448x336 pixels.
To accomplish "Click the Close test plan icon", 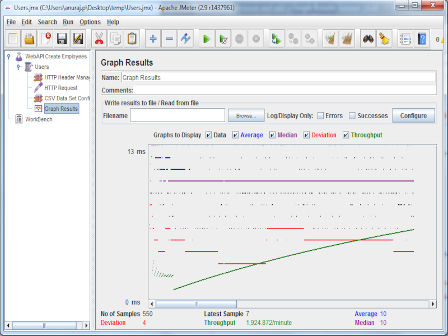I will tap(45, 38).
